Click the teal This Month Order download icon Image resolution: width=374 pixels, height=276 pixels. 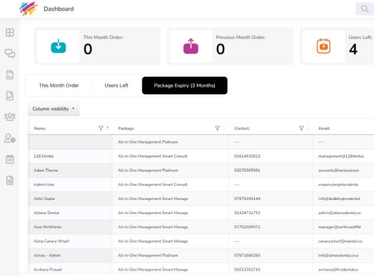click(58, 46)
